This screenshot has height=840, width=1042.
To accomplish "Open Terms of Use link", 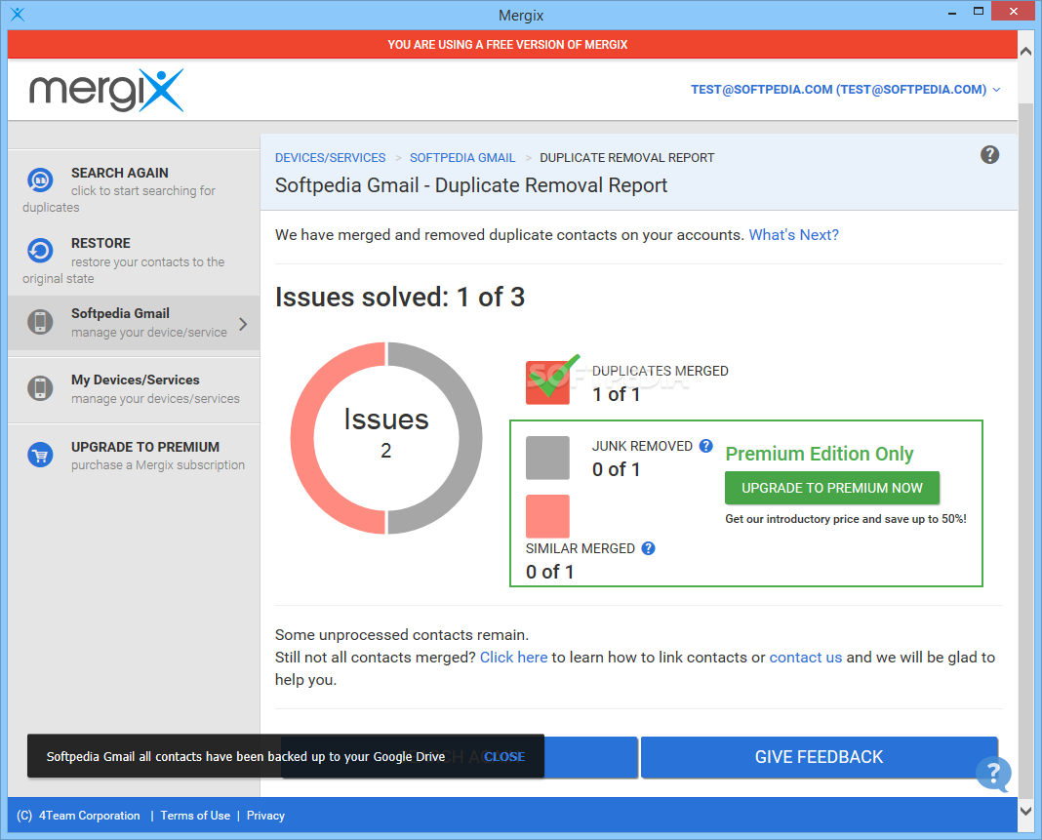I will click(195, 816).
